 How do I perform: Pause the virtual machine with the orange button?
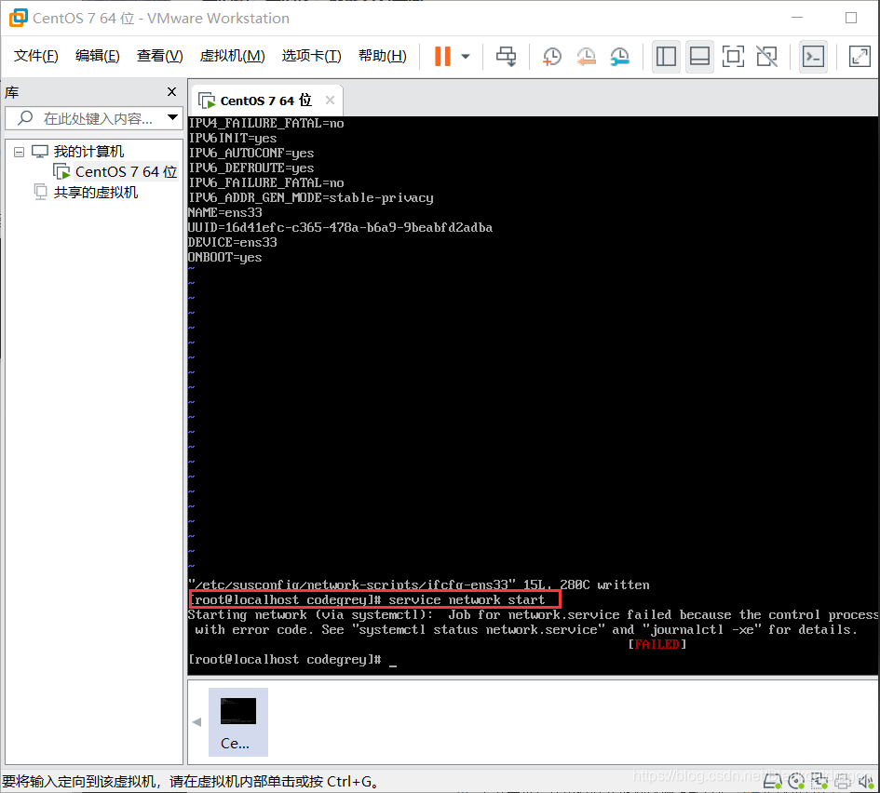pos(443,56)
